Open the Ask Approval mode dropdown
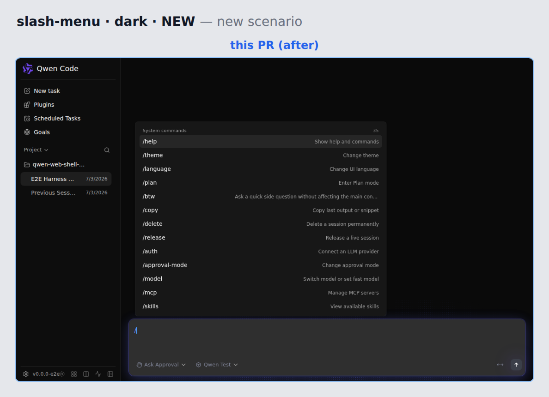Image resolution: width=549 pixels, height=397 pixels. pyautogui.click(x=161, y=365)
